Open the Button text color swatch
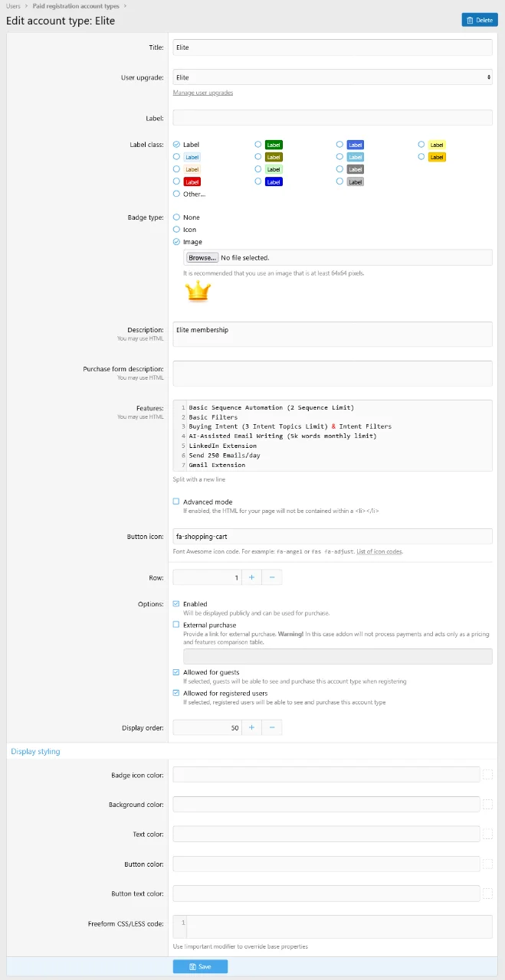The width and height of the screenshot is (505, 980). click(487, 893)
